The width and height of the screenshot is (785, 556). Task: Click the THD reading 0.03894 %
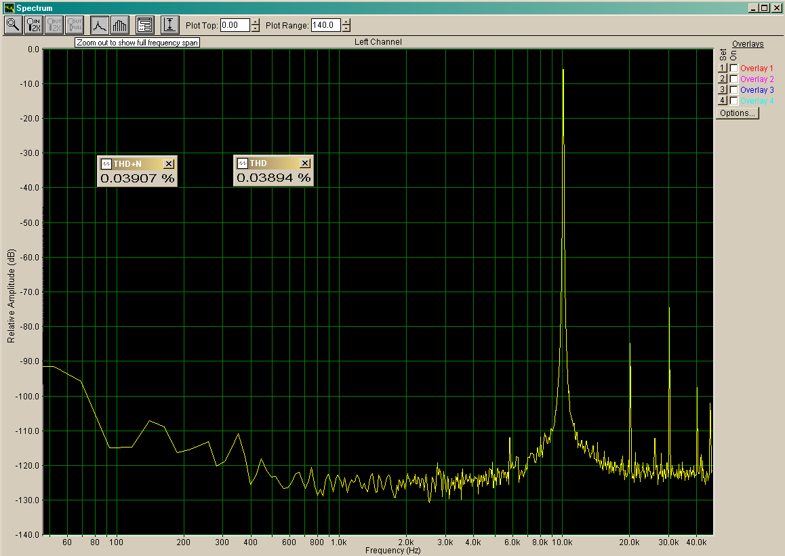(x=273, y=178)
